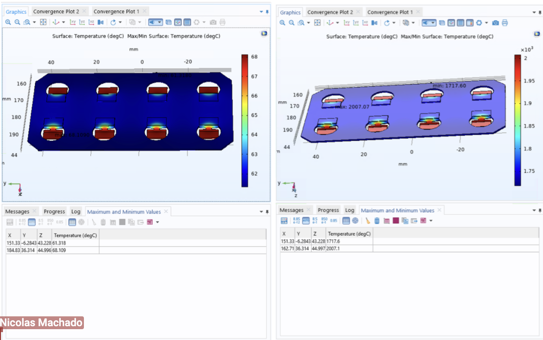Toggle grid display in right Graphics toolbar

460,23
